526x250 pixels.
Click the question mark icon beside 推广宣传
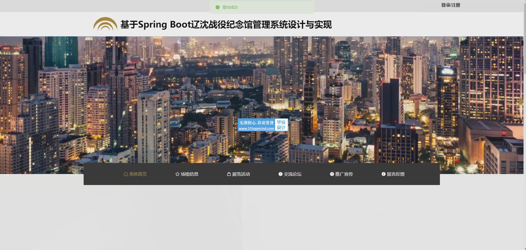[x=332, y=174]
